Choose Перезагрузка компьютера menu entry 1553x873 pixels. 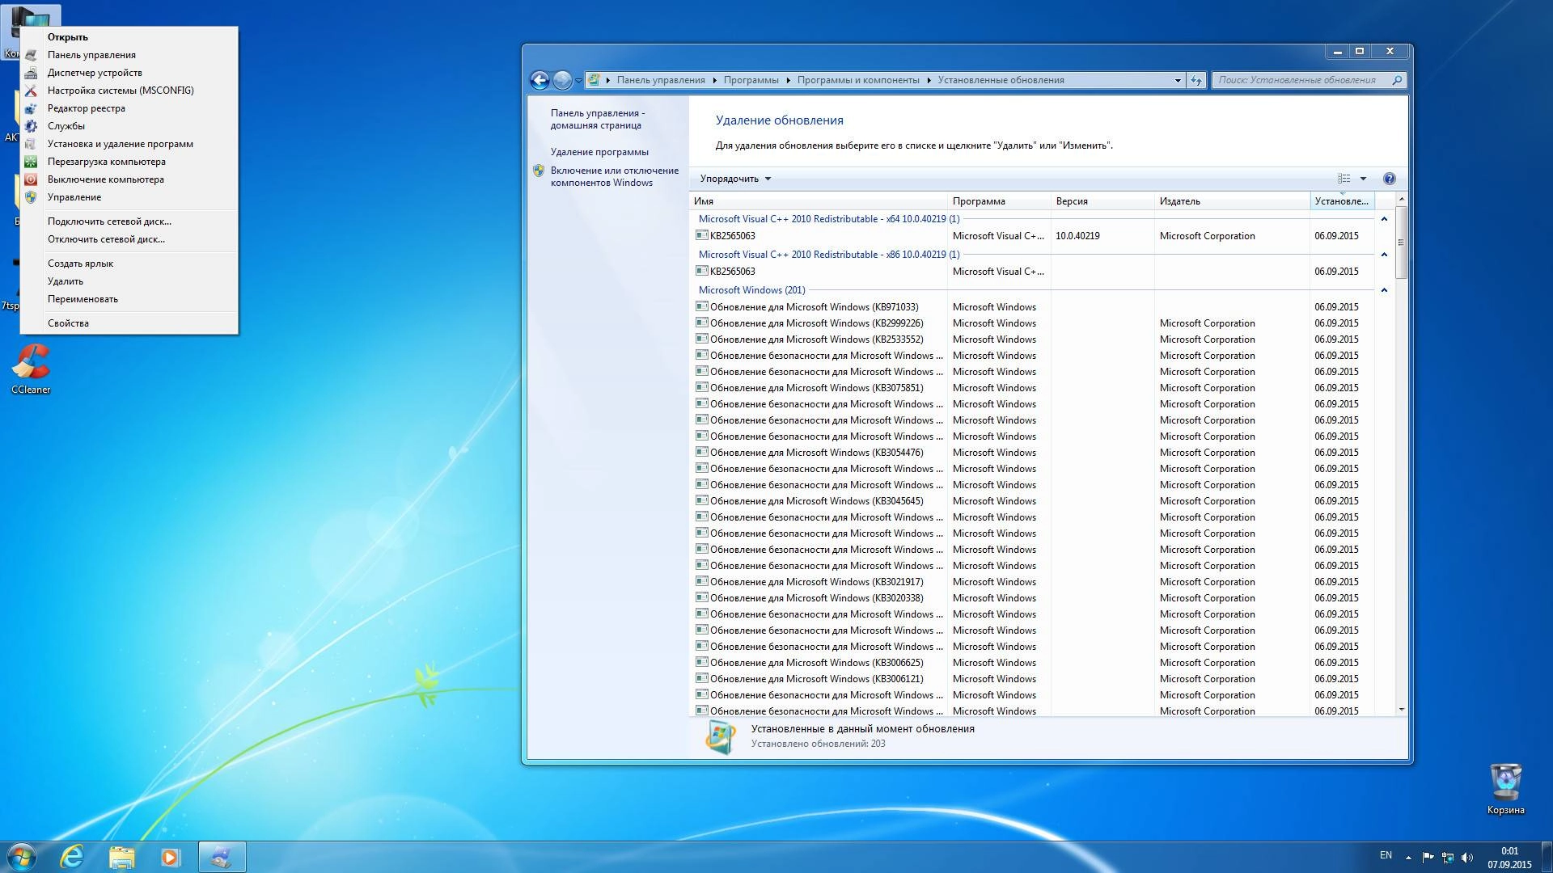pos(129,162)
